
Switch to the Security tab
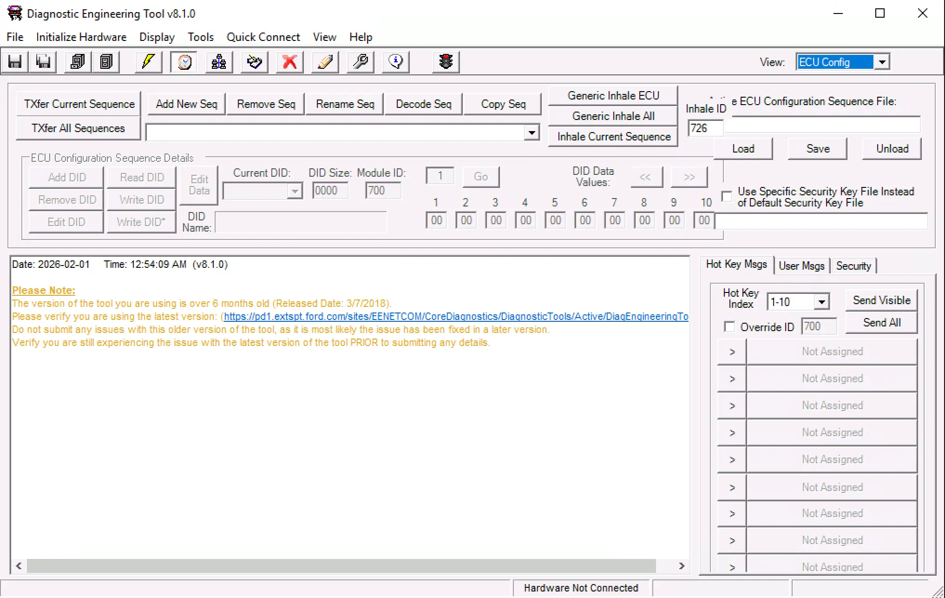pyautogui.click(x=853, y=266)
